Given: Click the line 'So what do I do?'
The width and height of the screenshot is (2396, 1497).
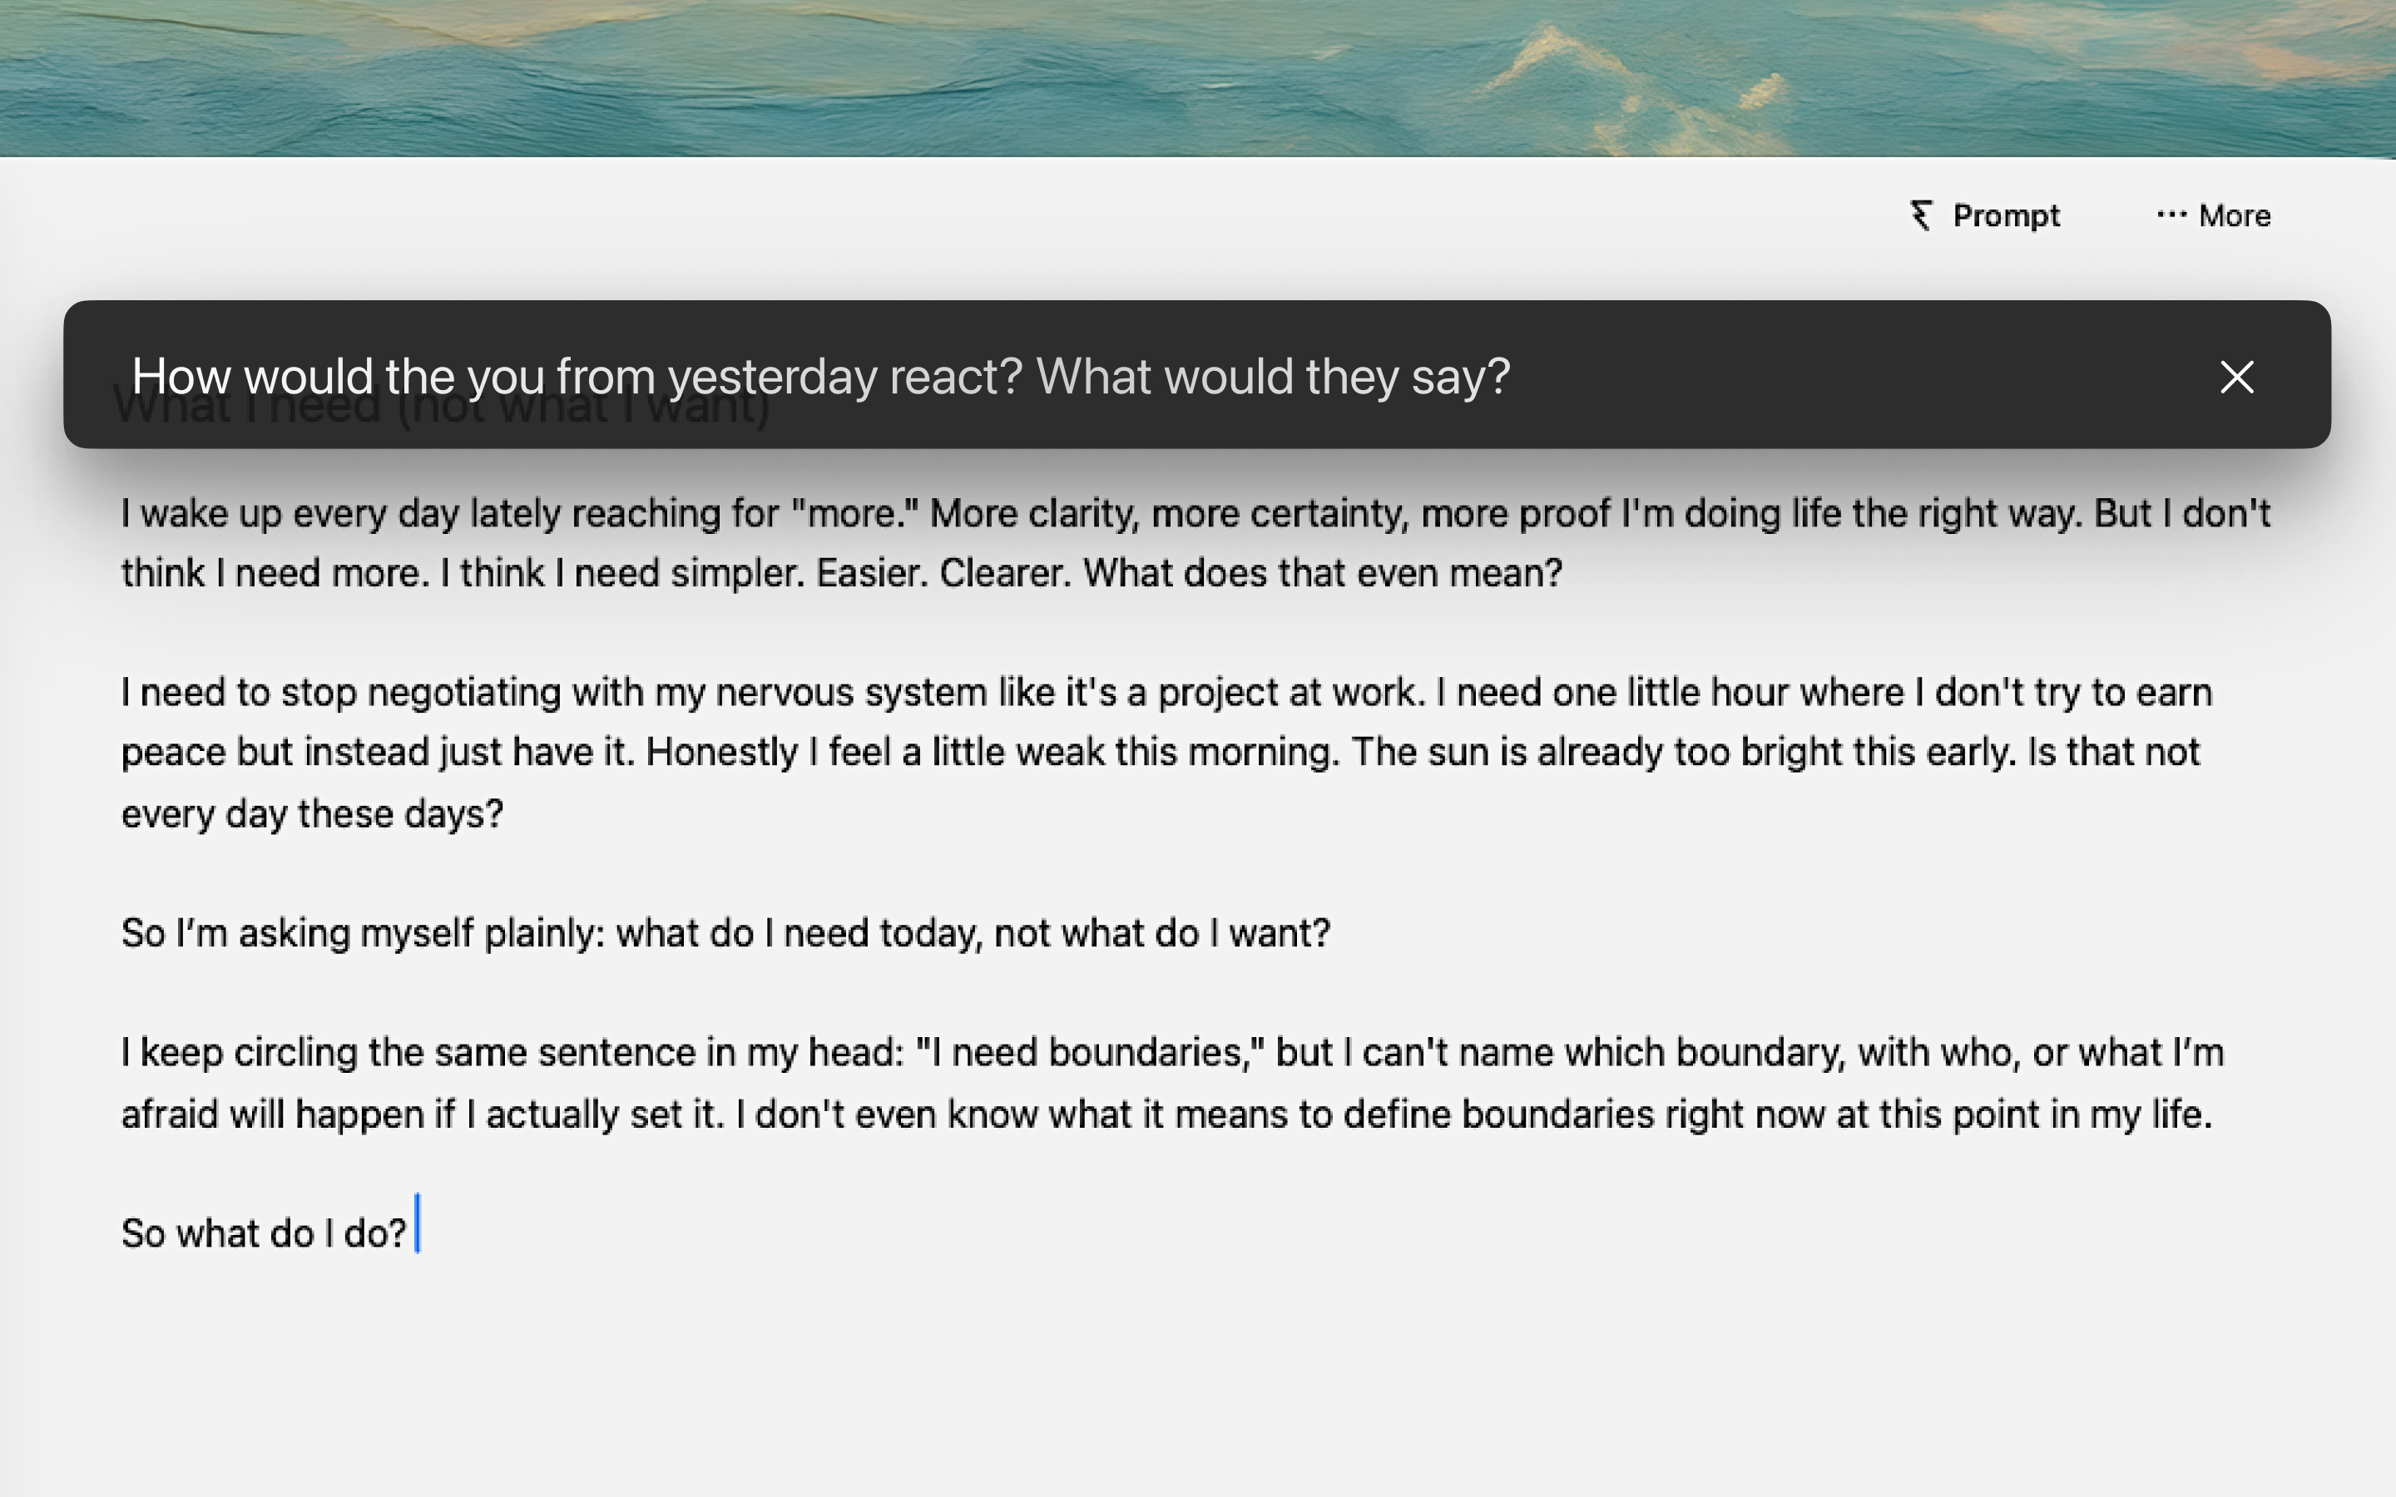Looking at the screenshot, I should [x=264, y=1231].
